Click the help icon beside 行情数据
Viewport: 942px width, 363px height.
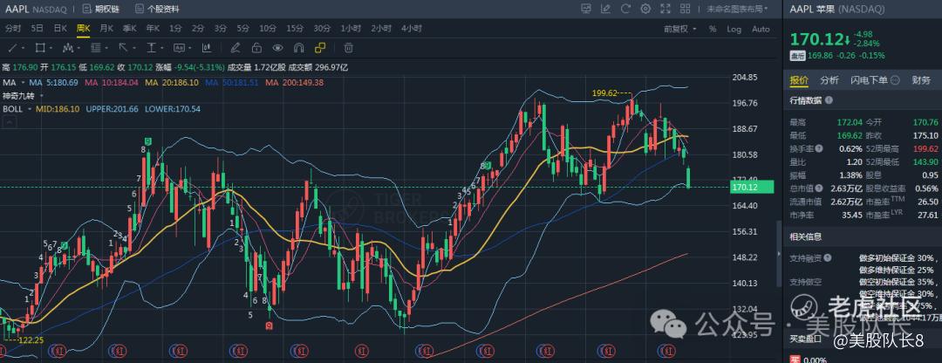829,100
